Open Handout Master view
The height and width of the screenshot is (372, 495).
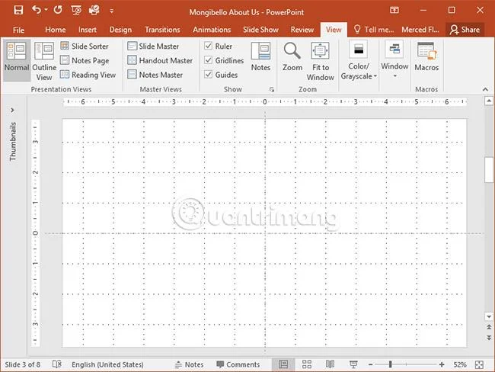pyautogui.click(x=160, y=60)
